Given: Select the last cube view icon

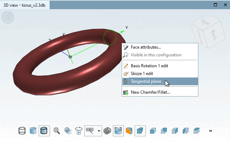Looking at the screenshot, I should click(197, 131).
